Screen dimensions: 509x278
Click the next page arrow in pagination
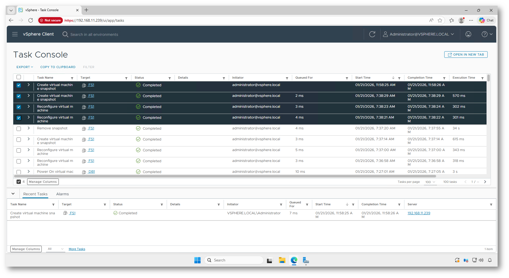[485, 182]
